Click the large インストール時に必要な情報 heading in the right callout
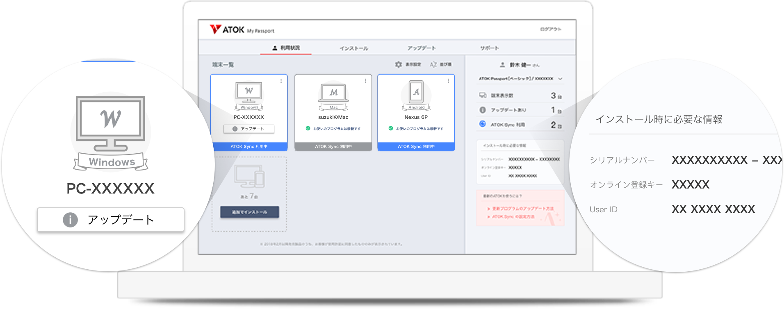 coord(659,119)
